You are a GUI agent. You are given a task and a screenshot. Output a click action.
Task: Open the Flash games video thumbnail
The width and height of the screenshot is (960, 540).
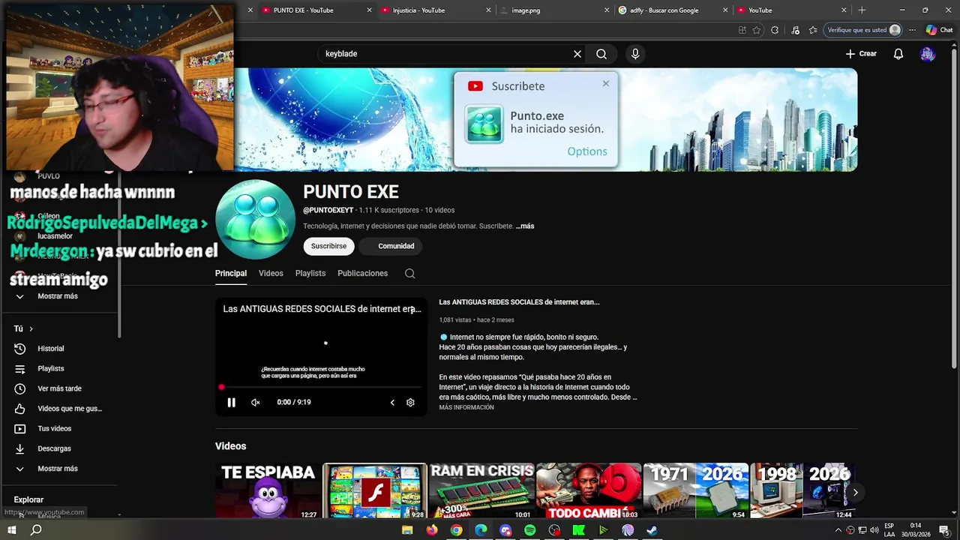pyautogui.click(x=375, y=491)
